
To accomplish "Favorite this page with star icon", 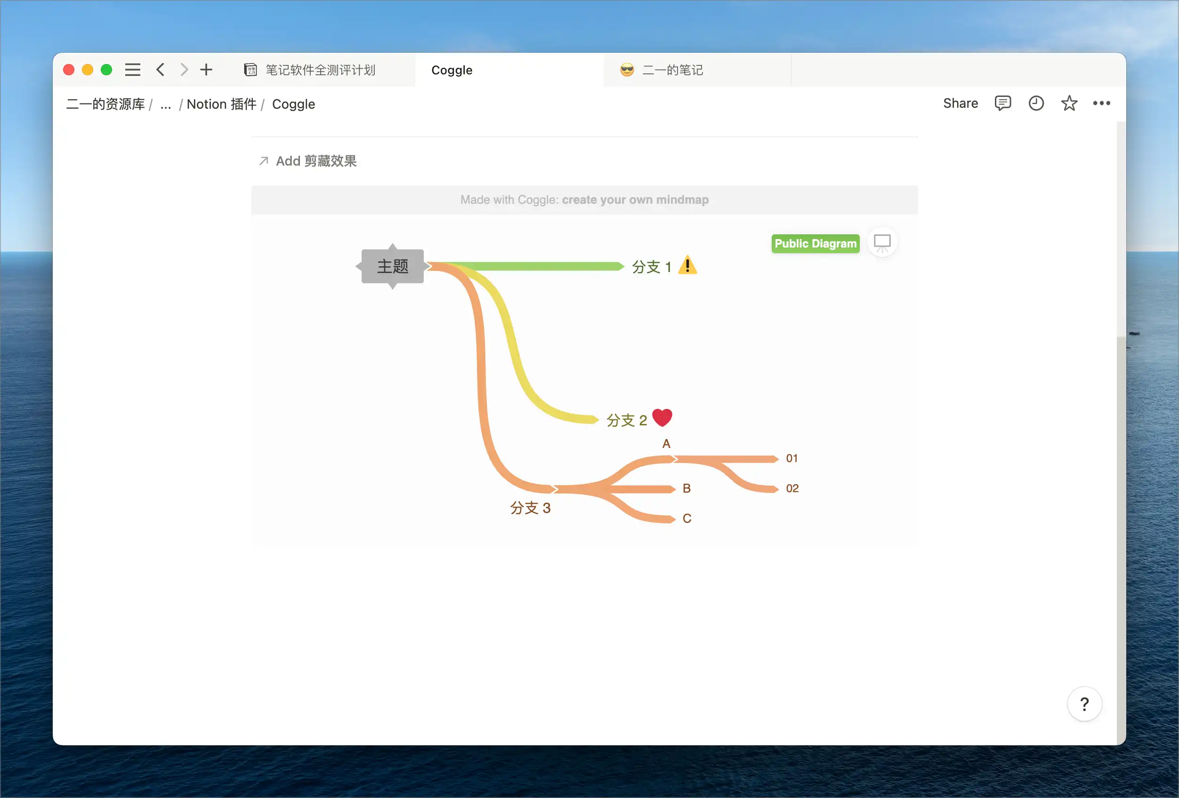I will [x=1069, y=104].
